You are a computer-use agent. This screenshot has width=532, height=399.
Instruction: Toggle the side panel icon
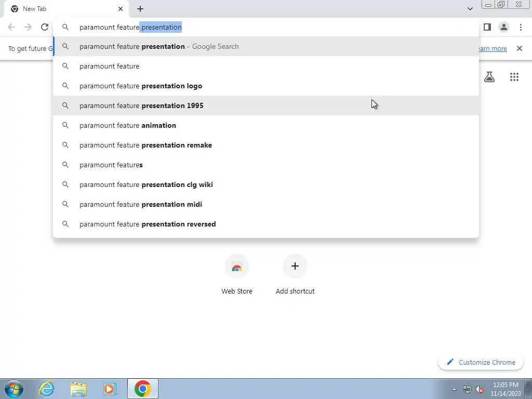tap(487, 27)
